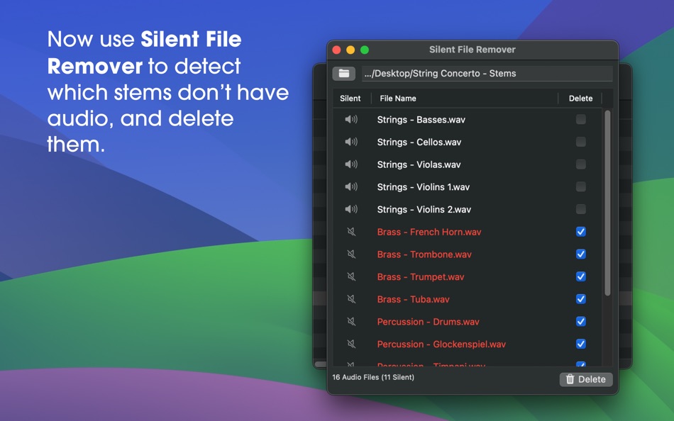Image resolution: width=674 pixels, height=421 pixels.
Task: Uncheck Delete box for Brass - French Horn.wav
Action: 581,232
